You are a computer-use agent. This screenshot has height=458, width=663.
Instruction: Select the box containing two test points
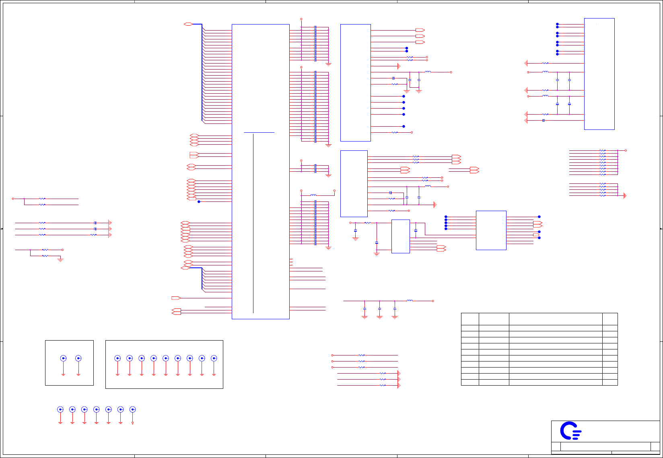69,363
